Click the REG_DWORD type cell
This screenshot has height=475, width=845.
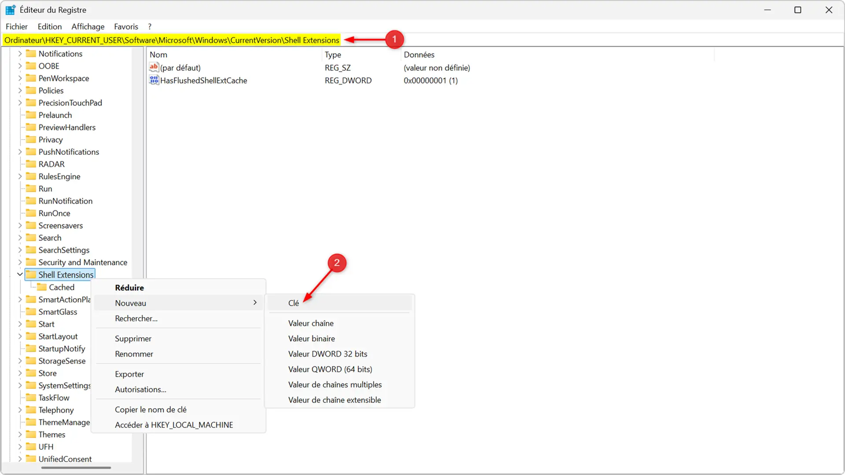point(348,80)
